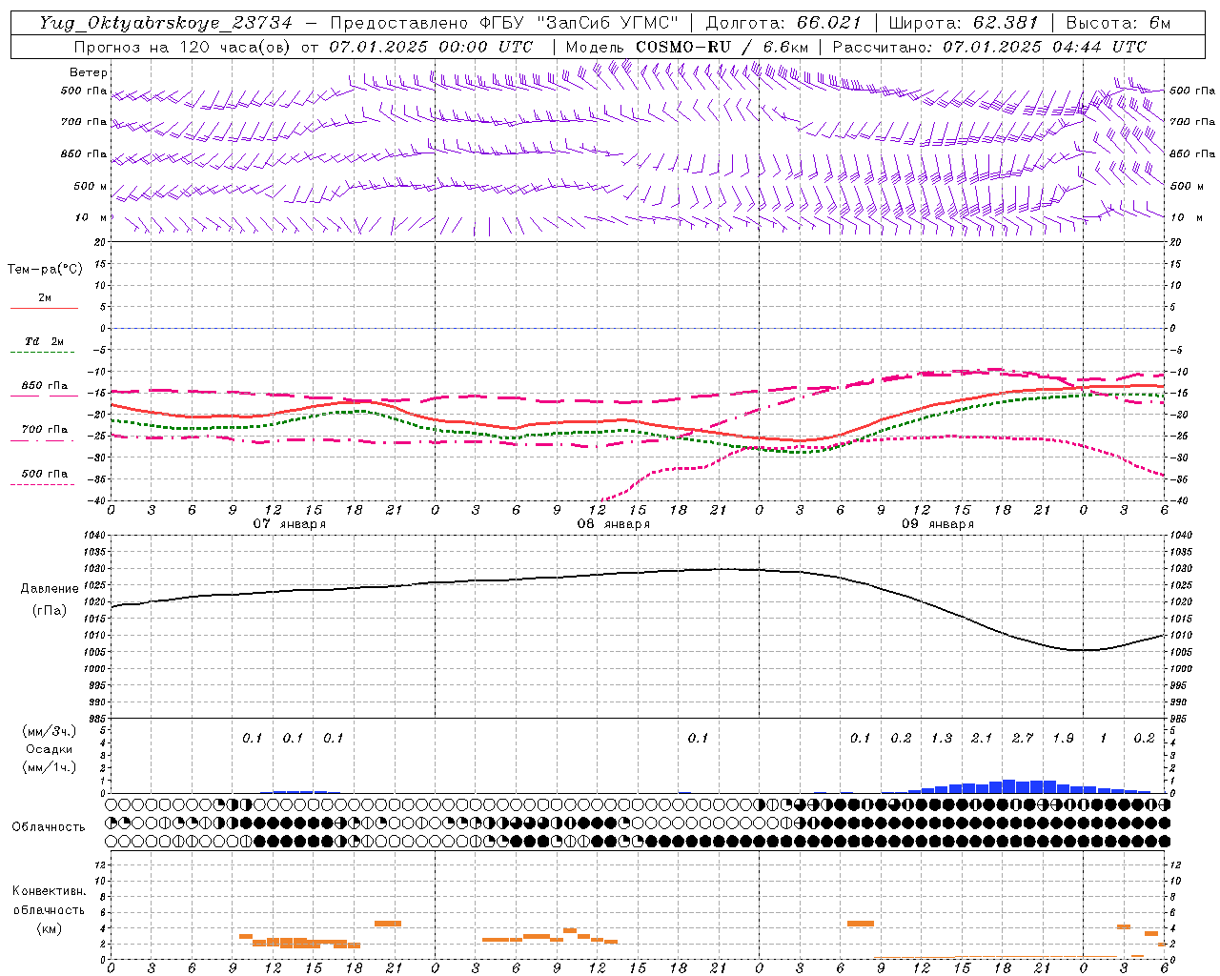The width and height of the screenshot is (1220, 976).
Task: Click the computed time 07.01.2025 04:44 UTC
Action: pyautogui.click(x=1045, y=47)
